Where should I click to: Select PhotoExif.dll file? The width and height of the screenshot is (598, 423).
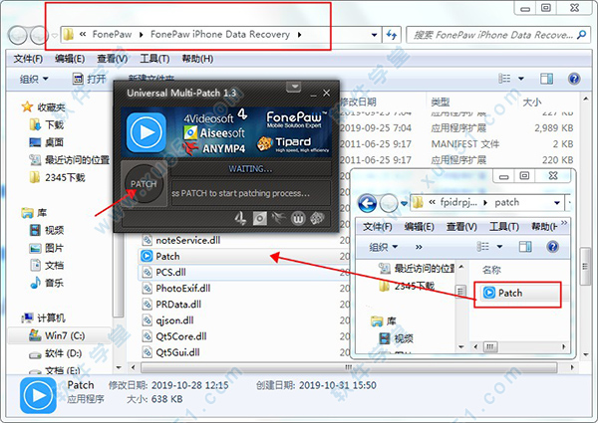pyautogui.click(x=182, y=289)
